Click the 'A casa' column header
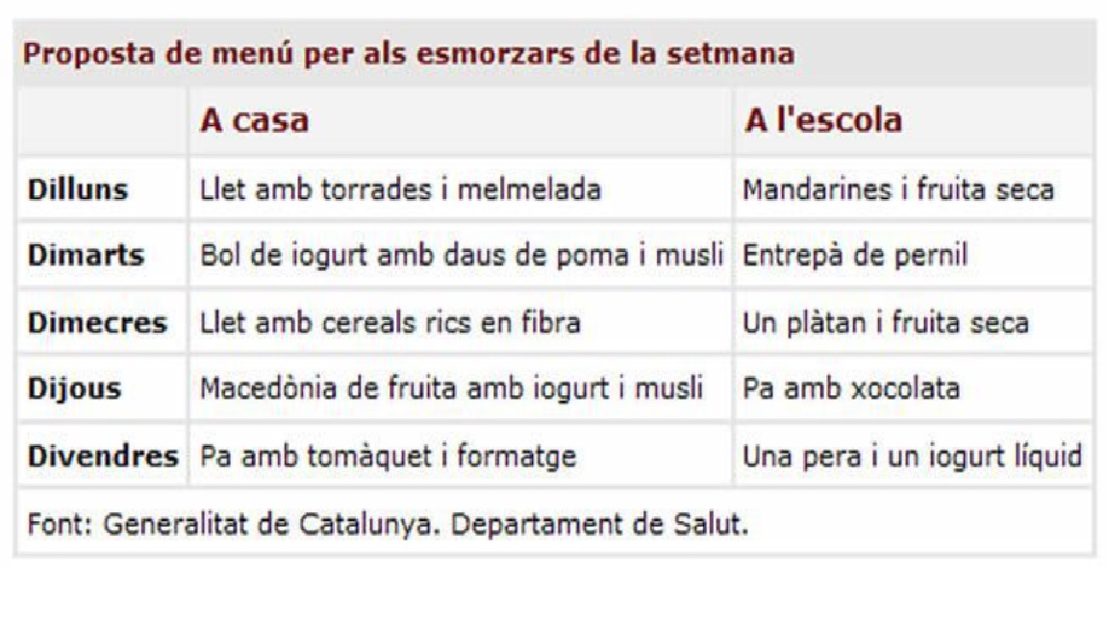Screen dimensions: 1108x623 [x=255, y=120]
